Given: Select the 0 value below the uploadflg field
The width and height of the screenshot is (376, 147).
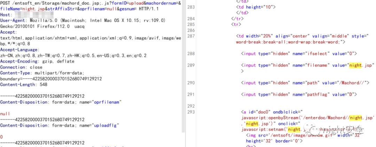Looking at the screenshot, I should [1, 137].
